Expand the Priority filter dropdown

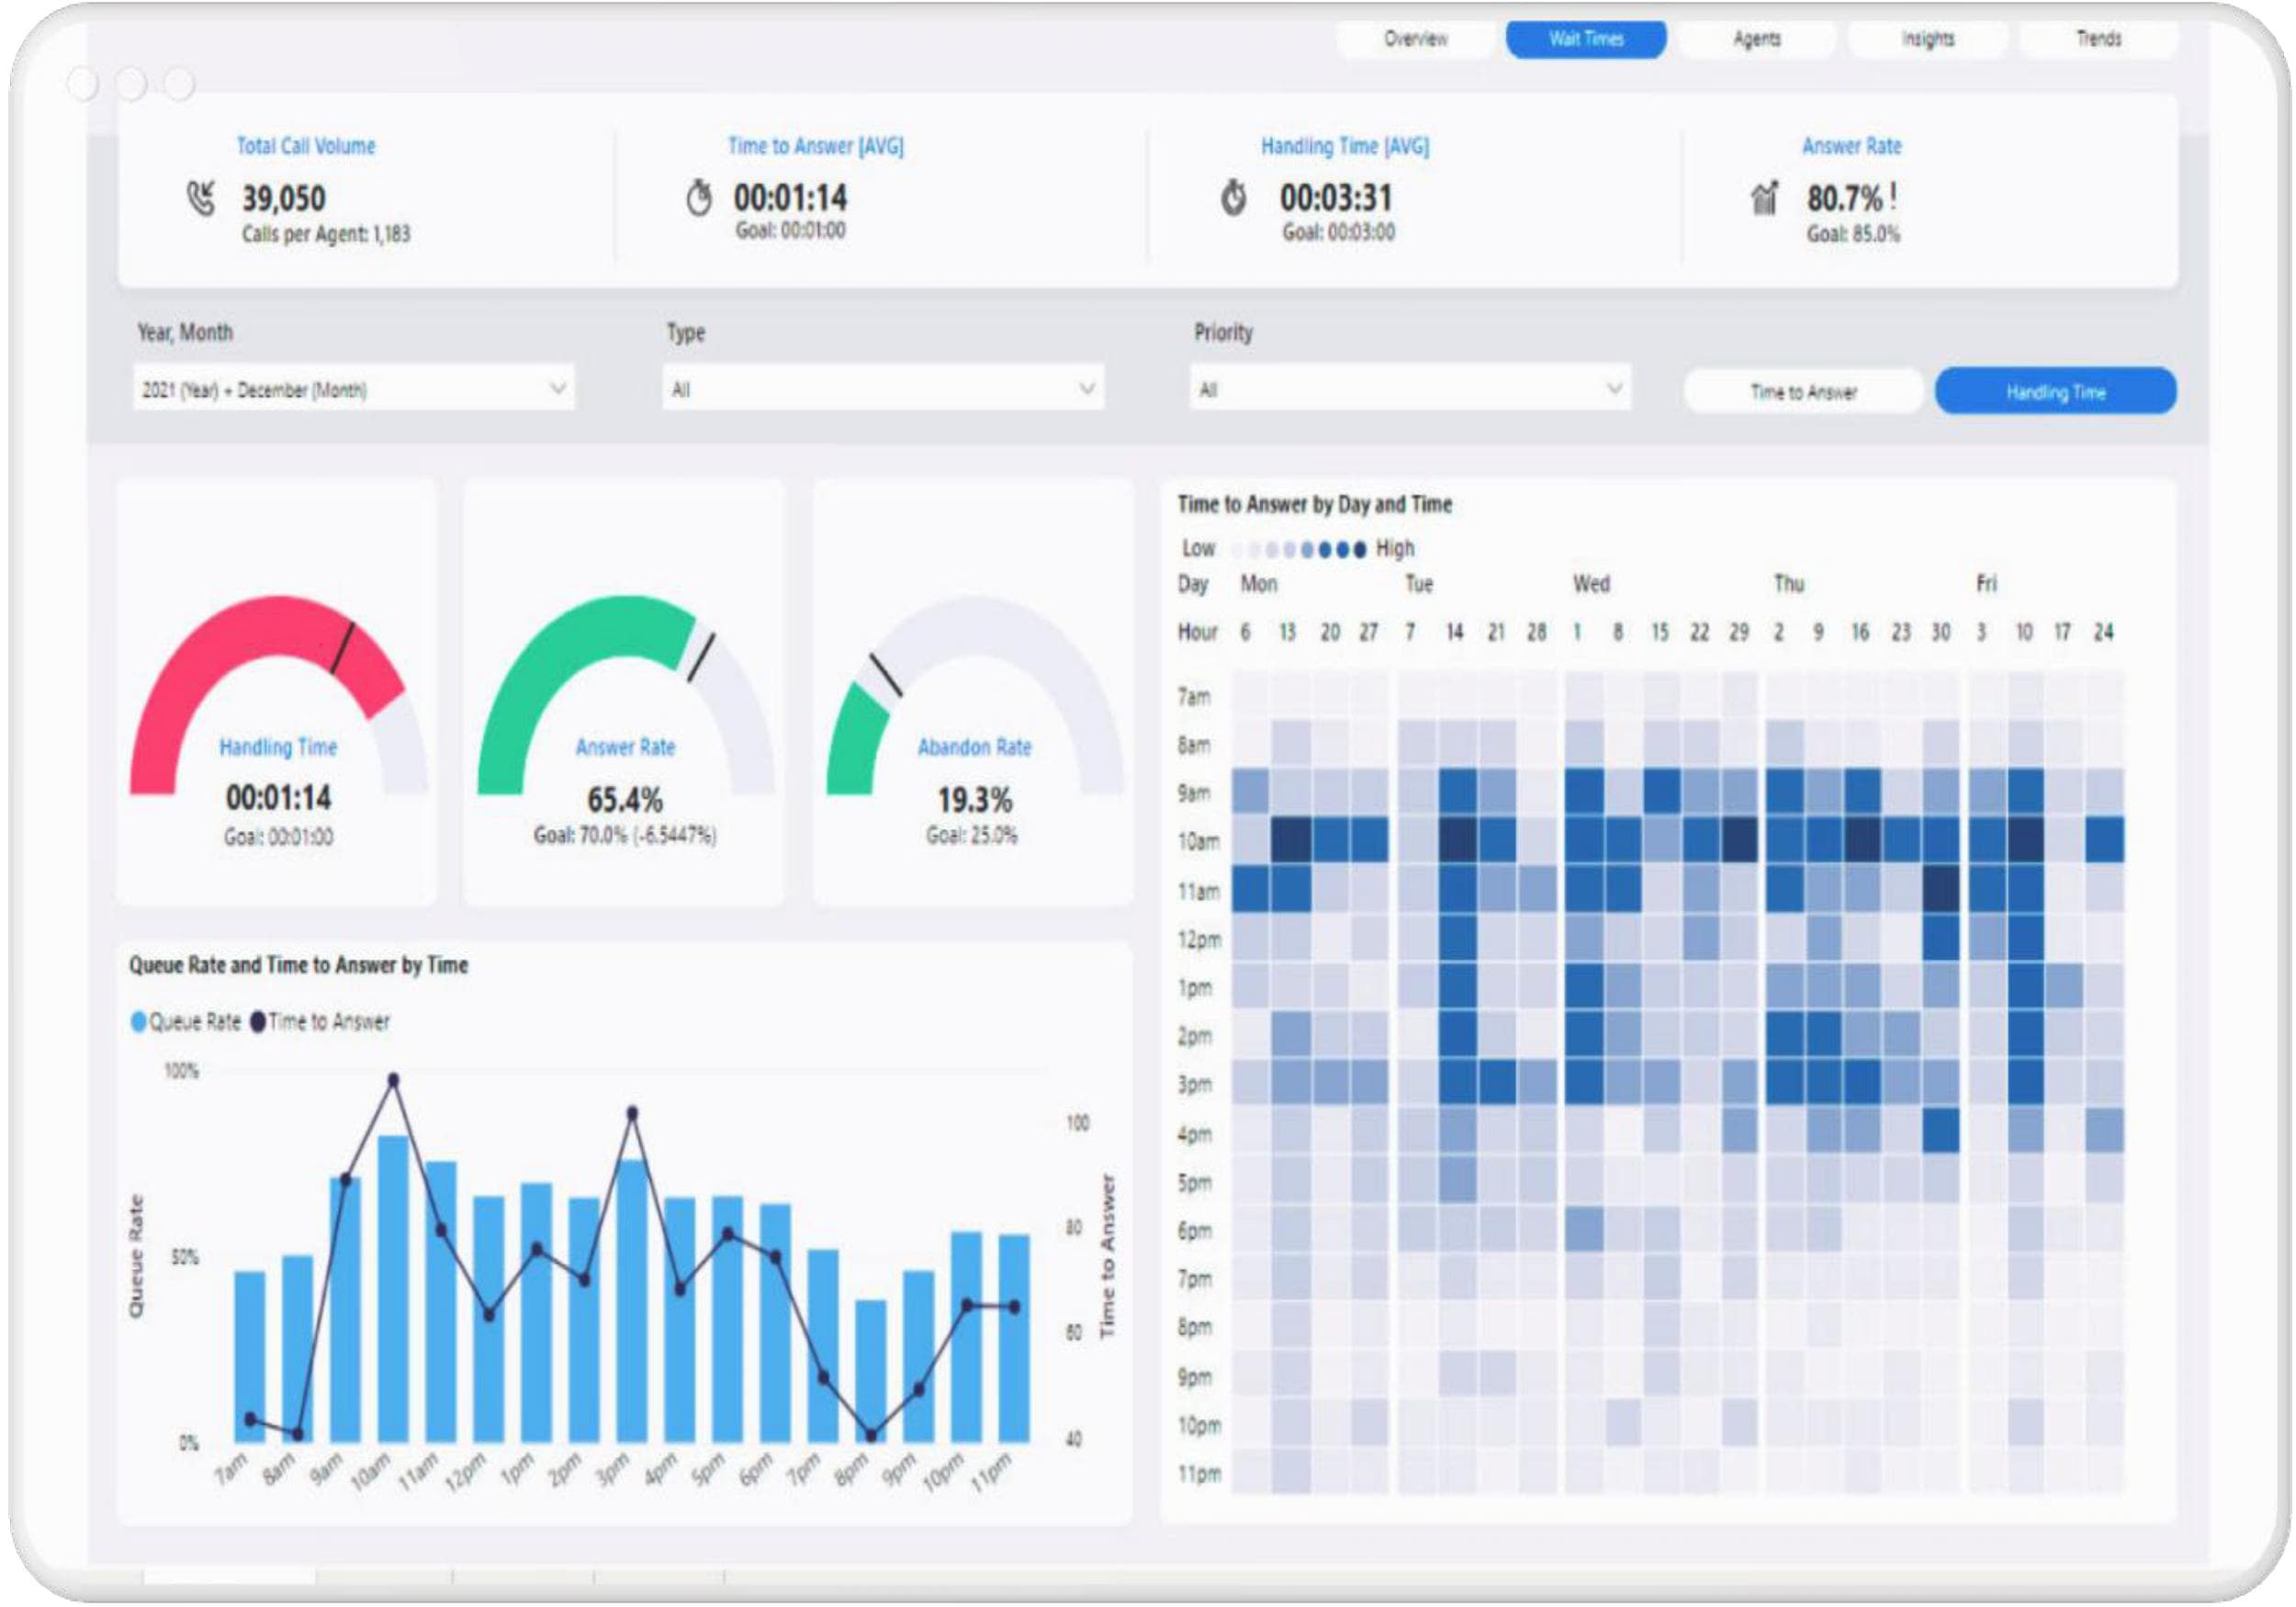coord(1410,388)
